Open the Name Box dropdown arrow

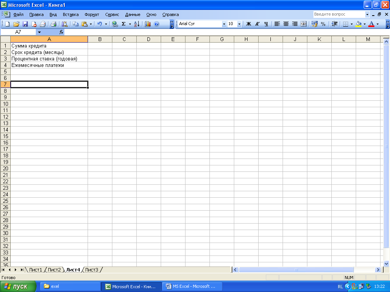pyautogui.click(x=39, y=32)
